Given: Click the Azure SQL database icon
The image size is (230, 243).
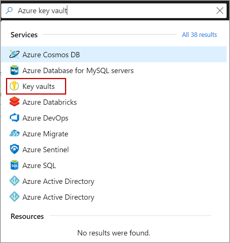Looking at the screenshot, I should click(15, 165).
